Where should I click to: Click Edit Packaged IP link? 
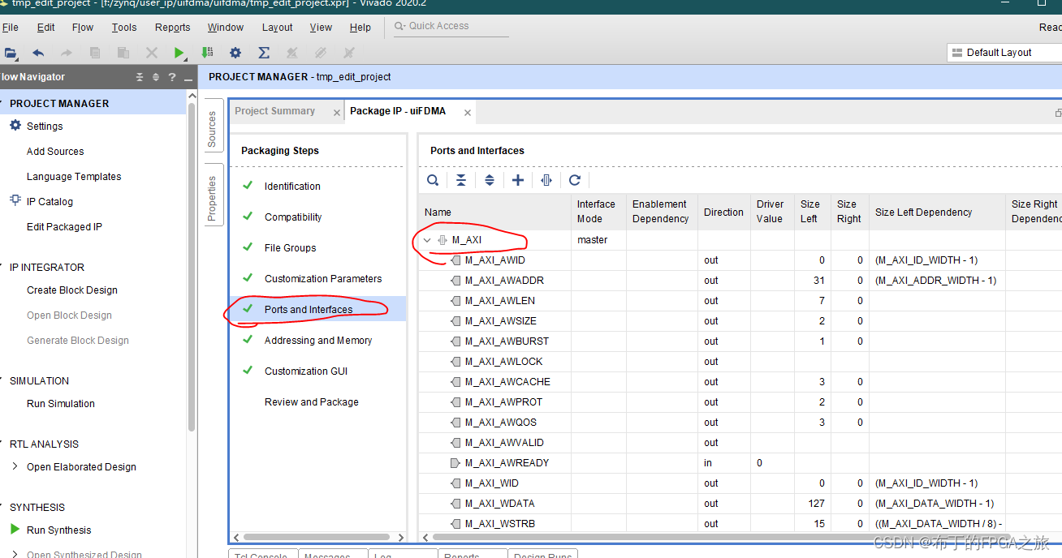click(64, 227)
